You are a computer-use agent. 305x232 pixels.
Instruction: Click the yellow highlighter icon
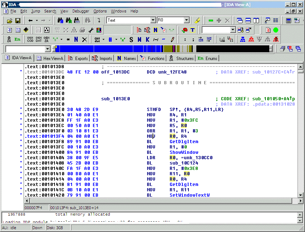198,21
